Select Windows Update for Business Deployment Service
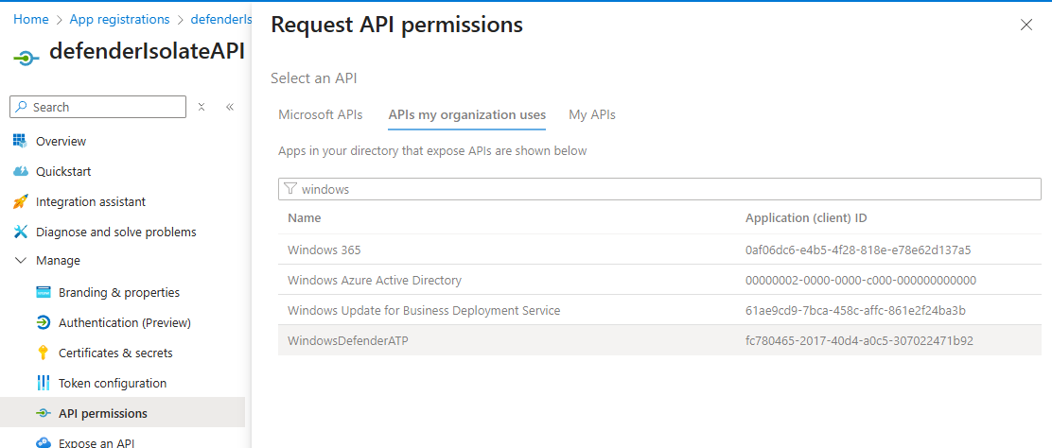Screen dimensions: 1052x448 point(659,310)
